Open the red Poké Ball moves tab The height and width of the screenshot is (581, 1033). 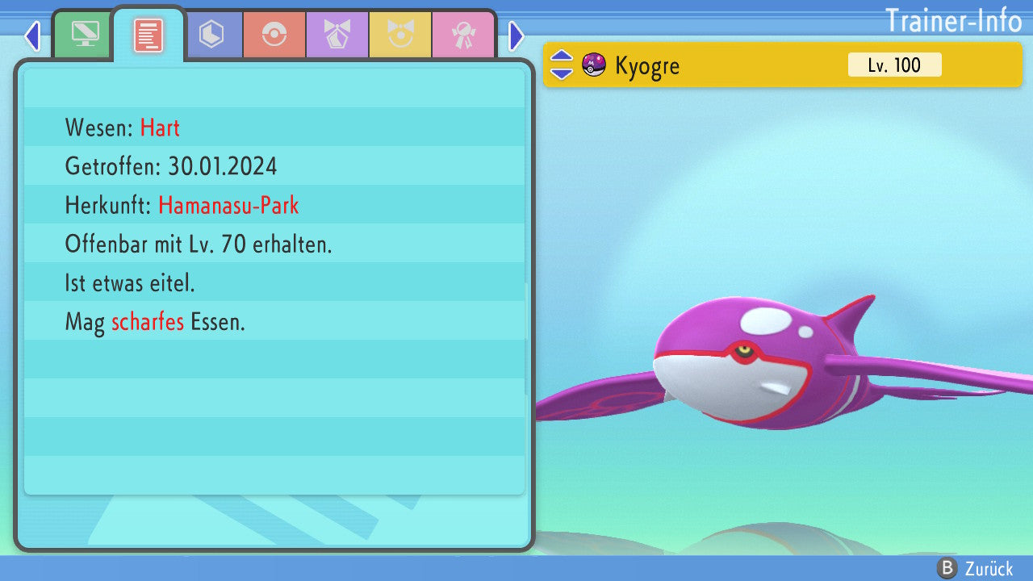[274, 35]
